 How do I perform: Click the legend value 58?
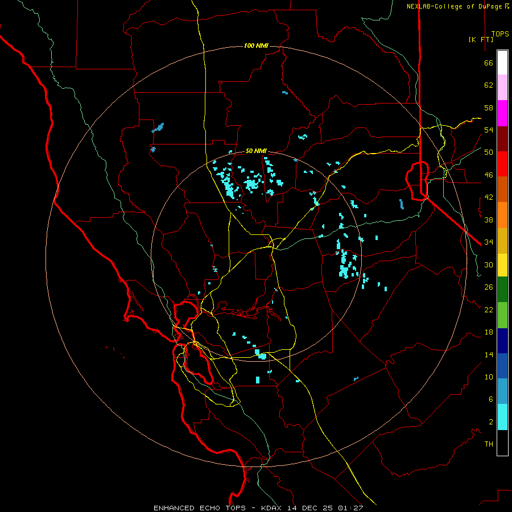(x=489, y=108)
